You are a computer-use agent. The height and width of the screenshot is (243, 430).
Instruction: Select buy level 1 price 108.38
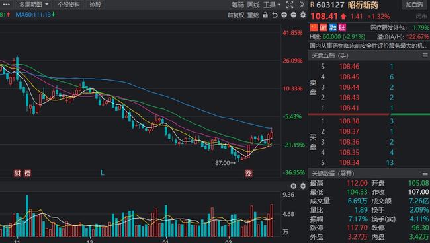tap(349, 121)
